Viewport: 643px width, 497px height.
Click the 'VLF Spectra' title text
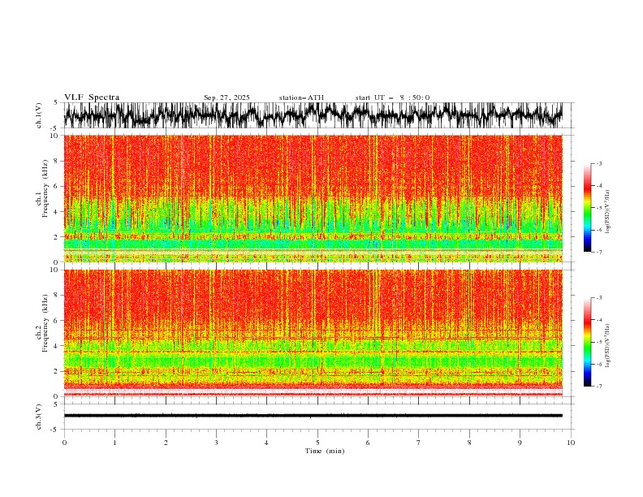[x=92, y=97]
